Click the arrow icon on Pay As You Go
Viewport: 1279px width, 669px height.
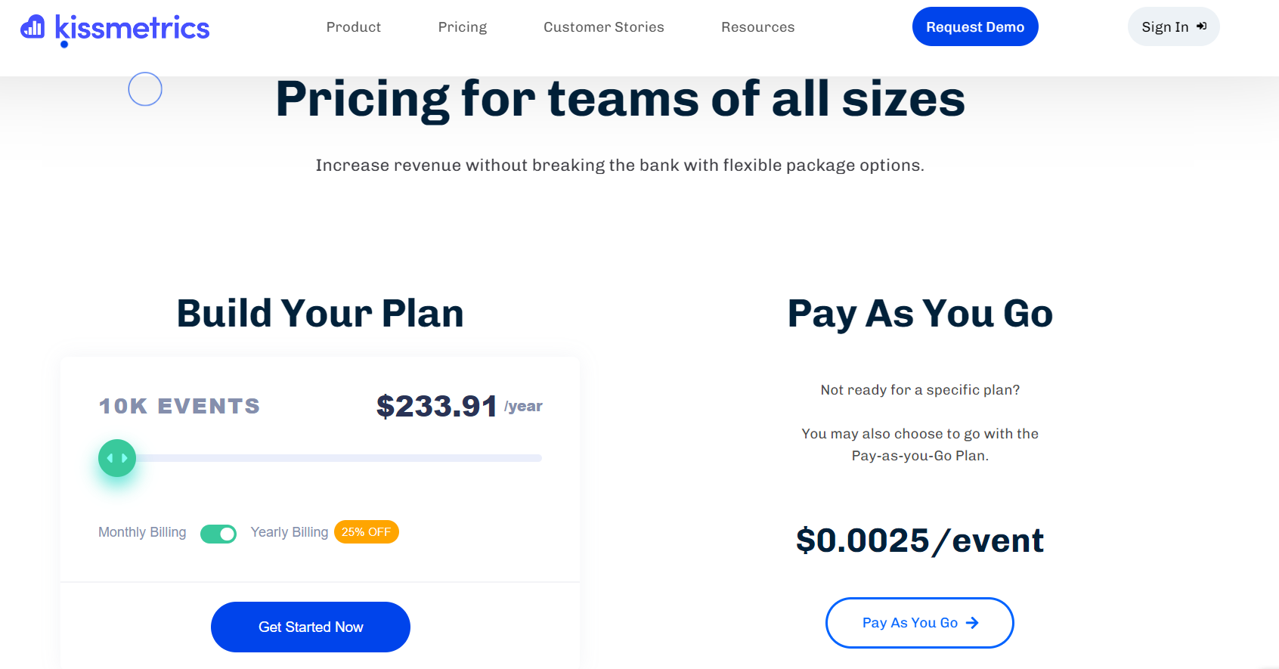(972, 623)
